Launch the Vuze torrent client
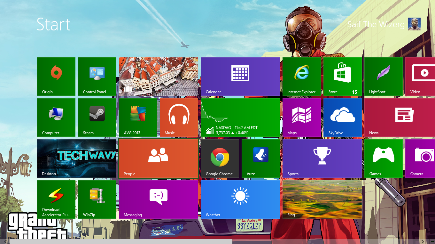 point(260,158)
